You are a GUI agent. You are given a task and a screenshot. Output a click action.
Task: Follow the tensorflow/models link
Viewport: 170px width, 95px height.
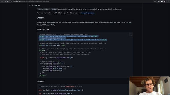(x=88, y=13)
